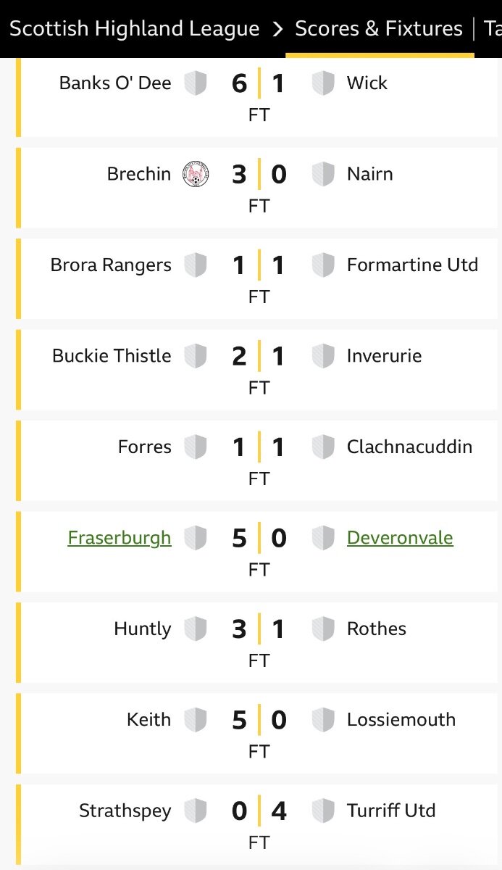
Task: Click the Nairn team shield icon
Action: tap(323, 175)
